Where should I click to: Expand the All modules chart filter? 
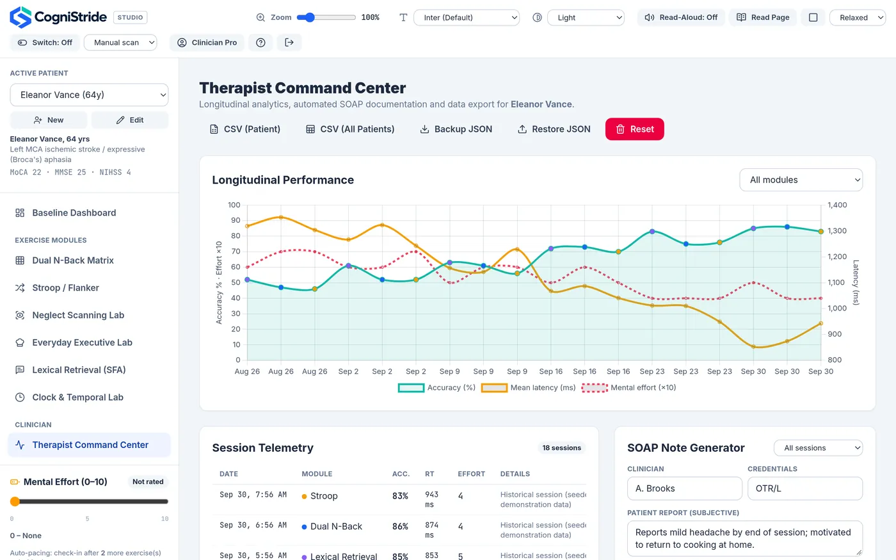(x=801, y=180)
